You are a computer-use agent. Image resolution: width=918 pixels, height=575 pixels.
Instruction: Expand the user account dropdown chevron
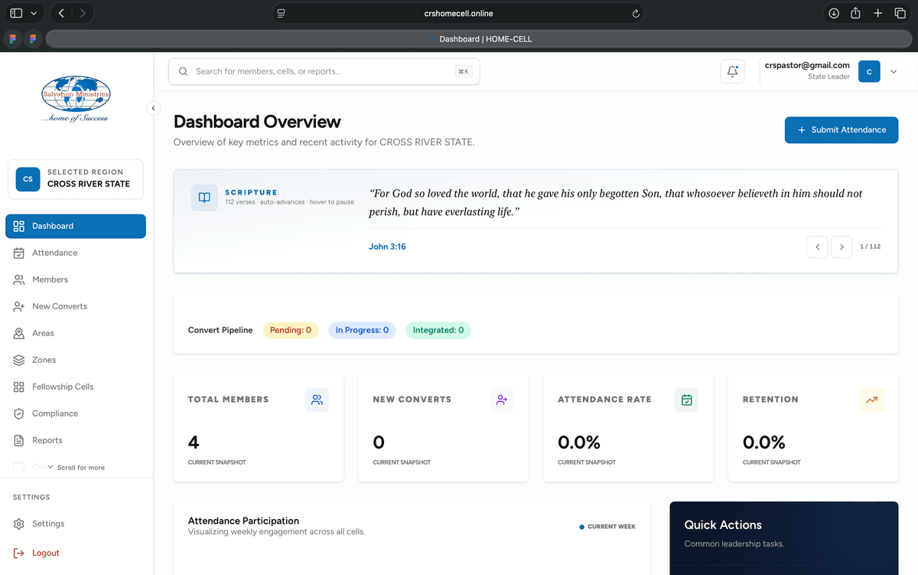click(893, 72)
